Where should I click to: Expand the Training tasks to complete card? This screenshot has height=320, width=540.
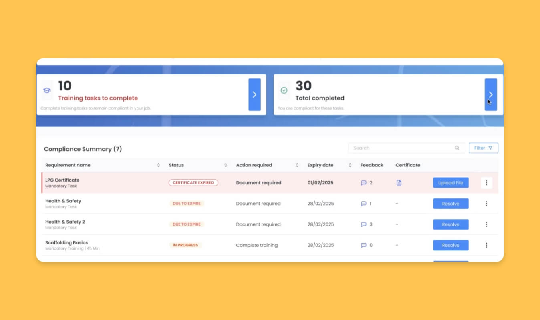click(254, 95)
